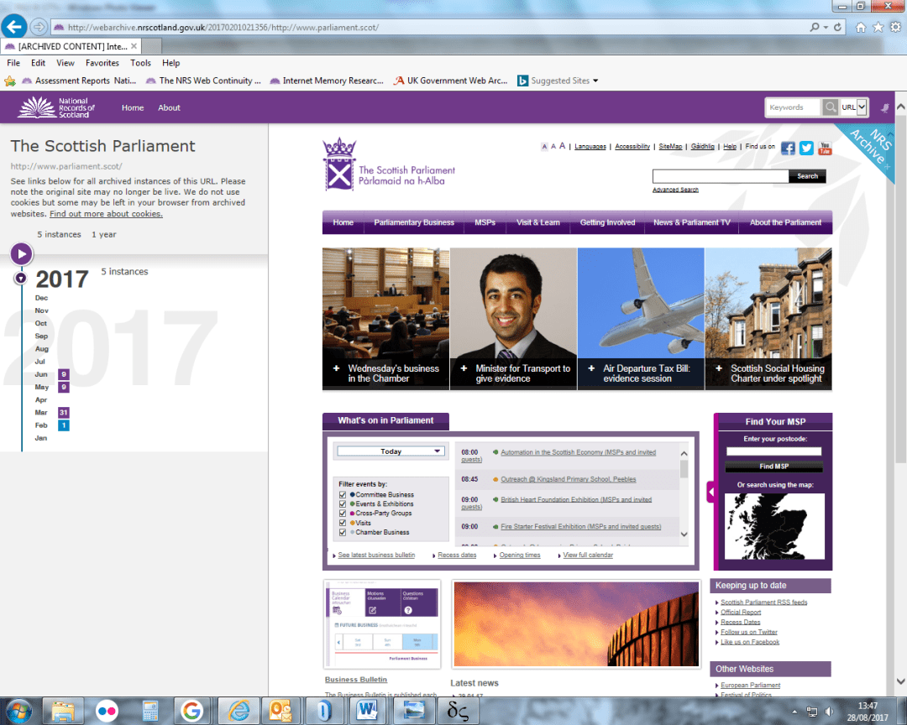Open the Scottish Parliament Facebook page icon
The image size is (907, 725).
(x=788, y=148)
